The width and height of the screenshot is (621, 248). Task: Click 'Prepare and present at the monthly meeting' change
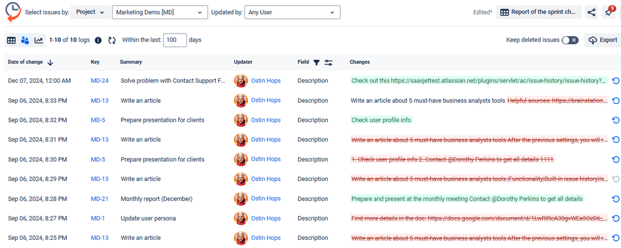pyautogui.click(x=467, y=198)
